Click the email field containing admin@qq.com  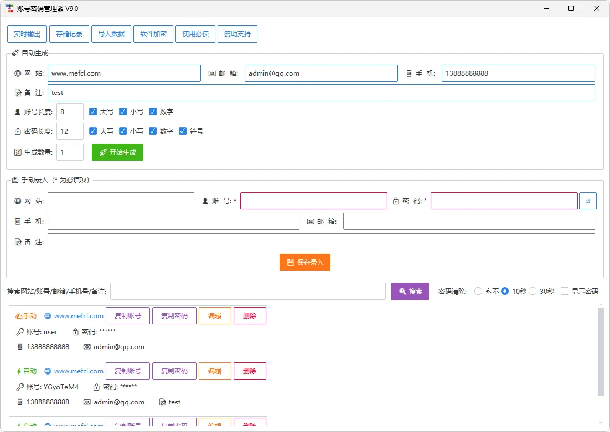tap(322, 73)
